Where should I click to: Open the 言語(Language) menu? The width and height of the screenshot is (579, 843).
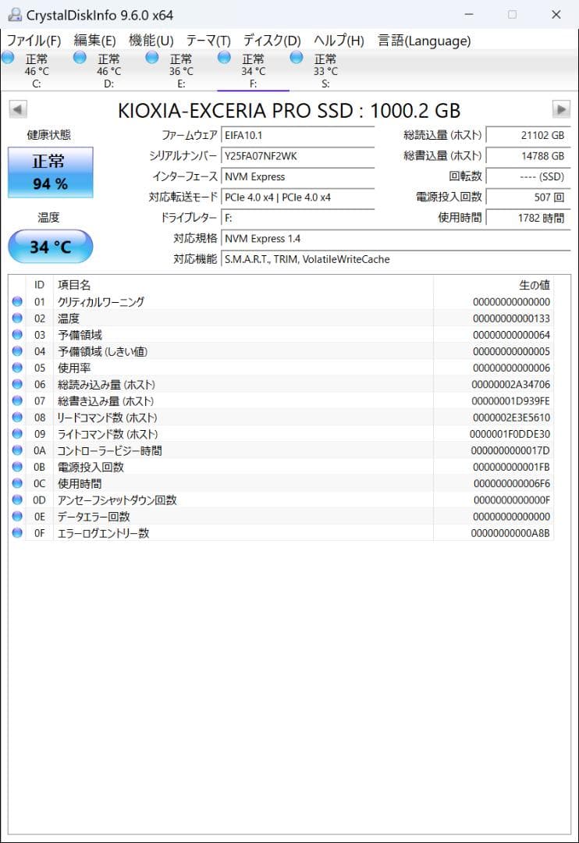coord(424,41)
